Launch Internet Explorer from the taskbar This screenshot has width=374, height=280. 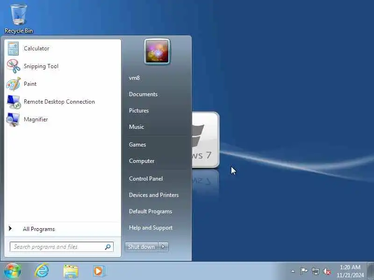coord(42,271)
